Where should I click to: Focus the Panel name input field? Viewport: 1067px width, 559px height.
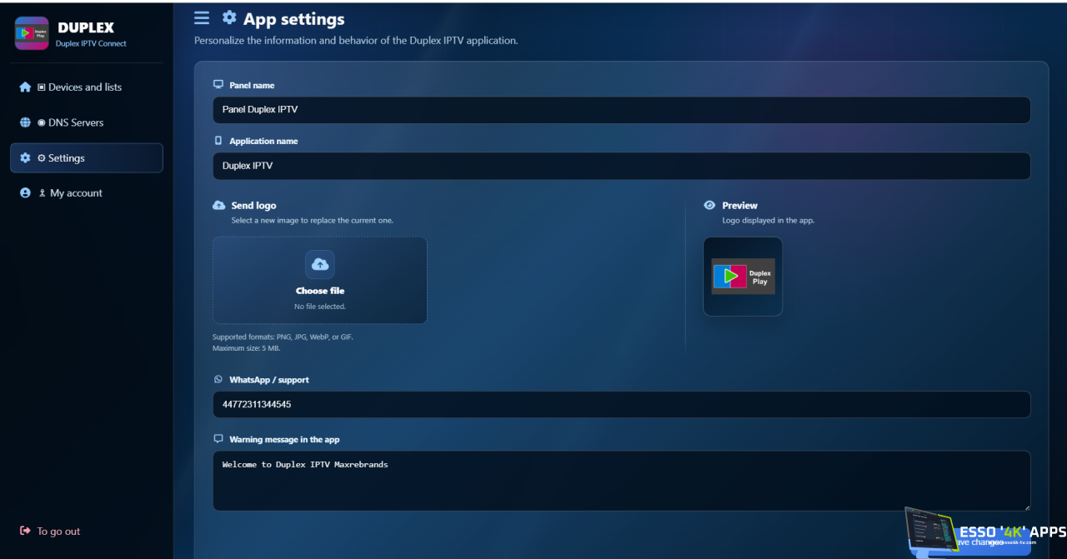click(x=622, y=110)
